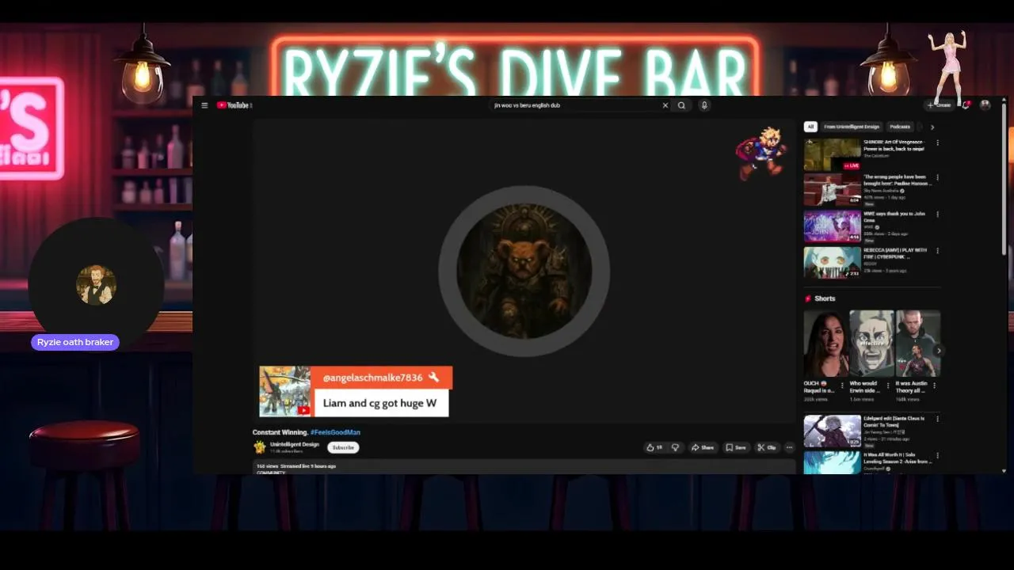Click the angelaschmalke7836 chat overlay
1014x570 pixels.
355,391
